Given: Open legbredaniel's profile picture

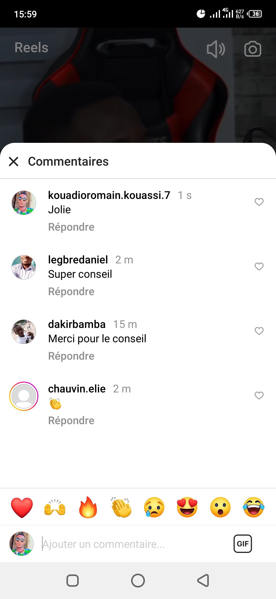Looking at the screenshot, I should [24, 267].
